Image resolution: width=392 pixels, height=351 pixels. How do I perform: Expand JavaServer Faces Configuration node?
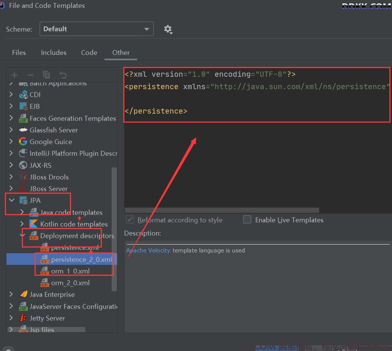[11, 306]
